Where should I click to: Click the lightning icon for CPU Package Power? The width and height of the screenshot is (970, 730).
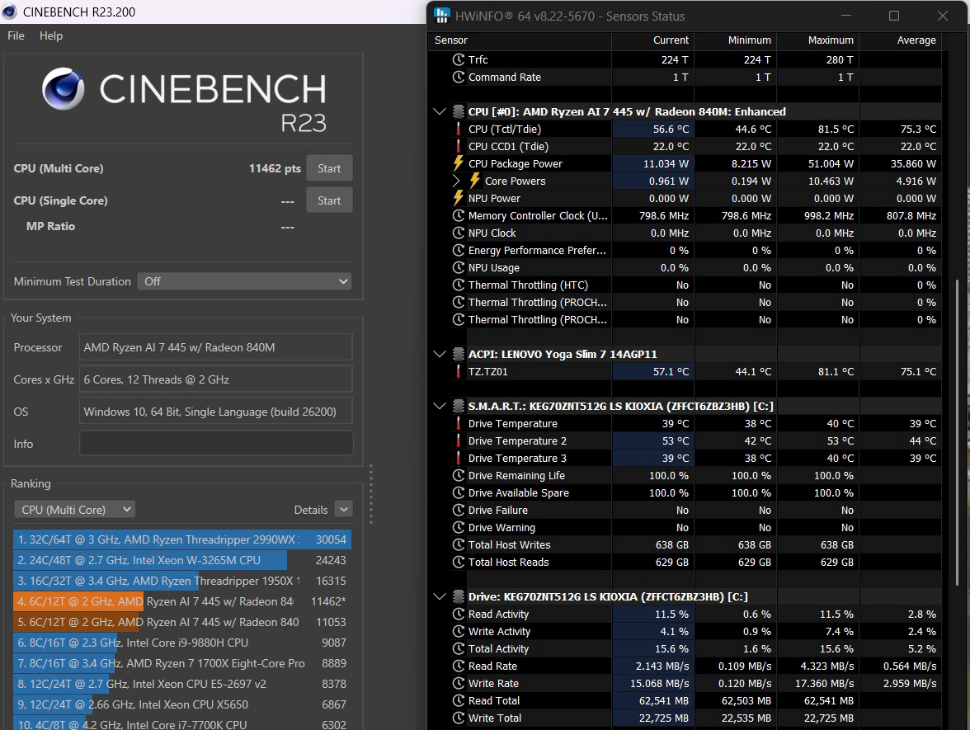tap(459, 163)
